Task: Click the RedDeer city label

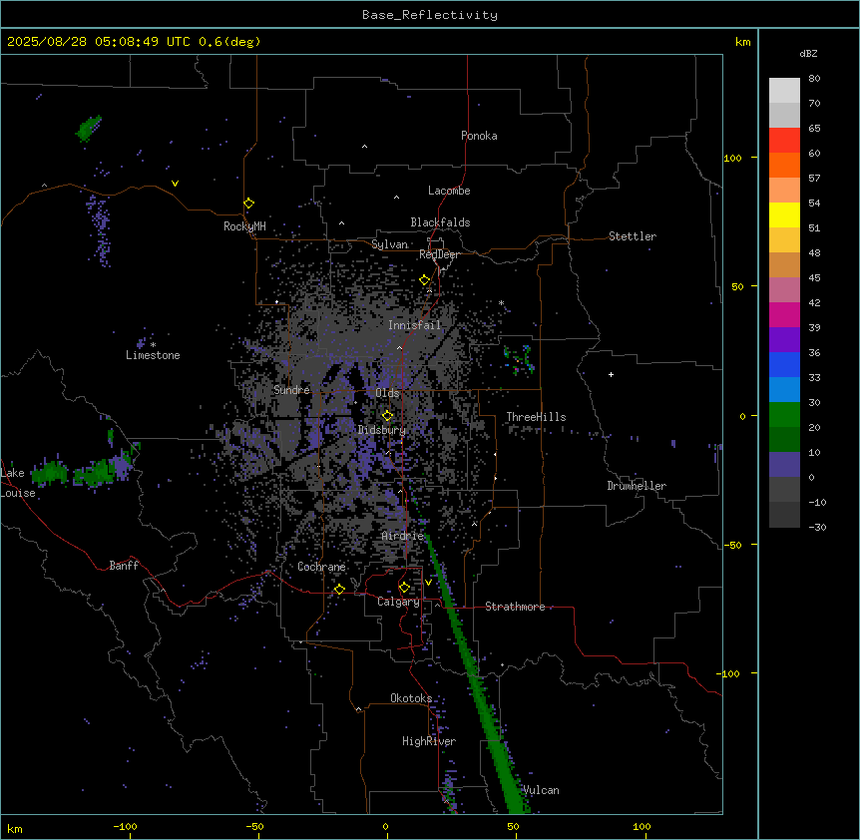Action: [x=439, y=254]
